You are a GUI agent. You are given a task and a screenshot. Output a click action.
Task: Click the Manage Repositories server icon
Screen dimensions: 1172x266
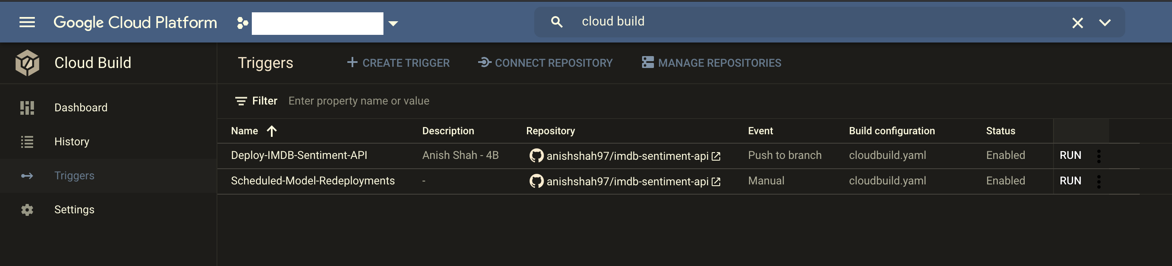(x=648, y=62)
